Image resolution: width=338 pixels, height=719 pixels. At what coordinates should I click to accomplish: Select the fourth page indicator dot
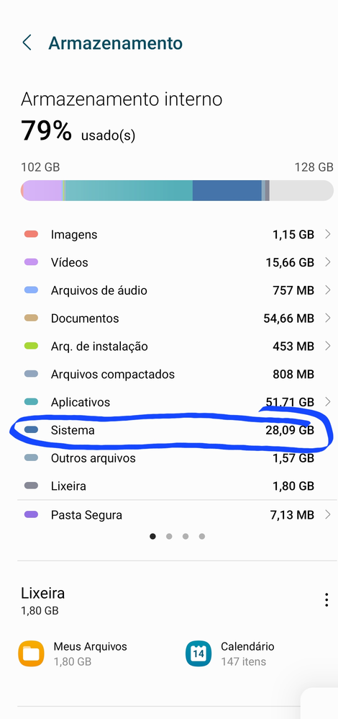pyautogui.click(x=202, y=536)
